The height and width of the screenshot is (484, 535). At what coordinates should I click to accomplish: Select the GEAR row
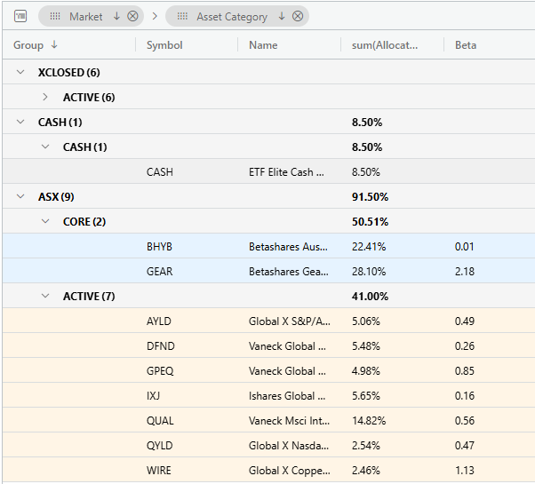point(269,271)
